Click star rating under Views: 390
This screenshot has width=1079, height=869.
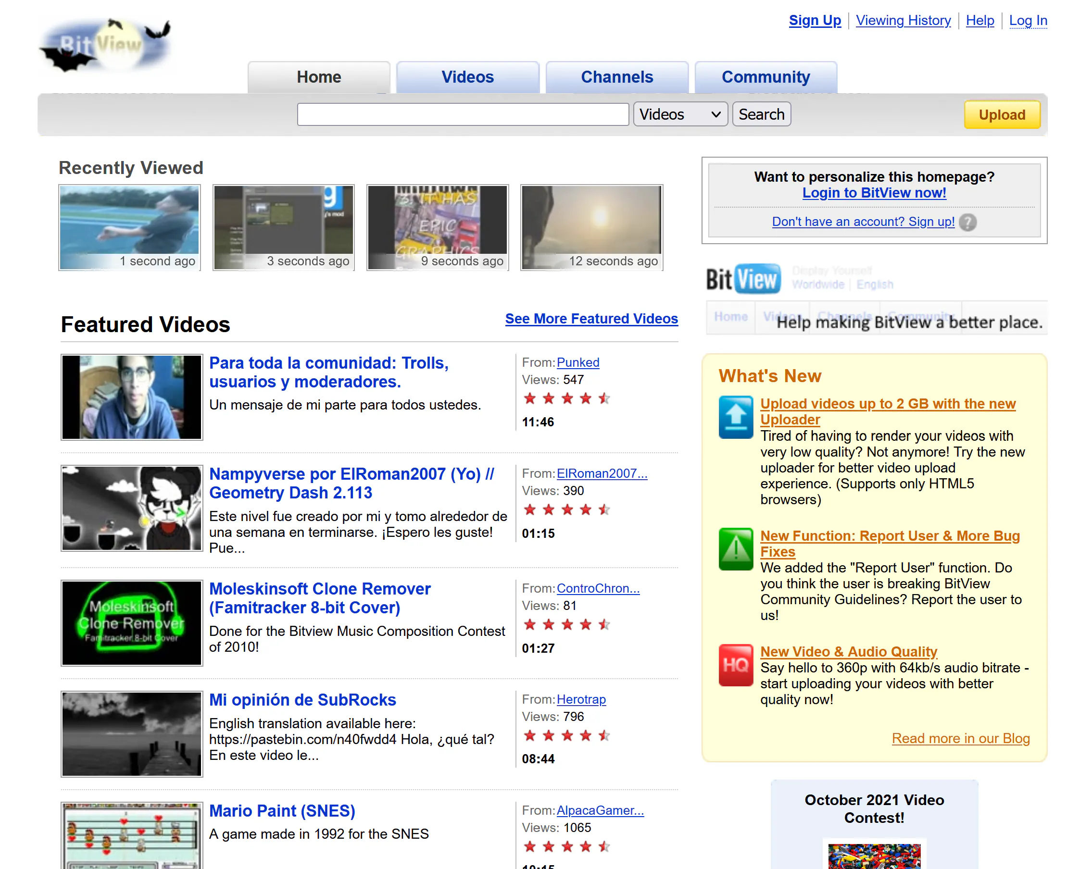(x=566, y=509)
